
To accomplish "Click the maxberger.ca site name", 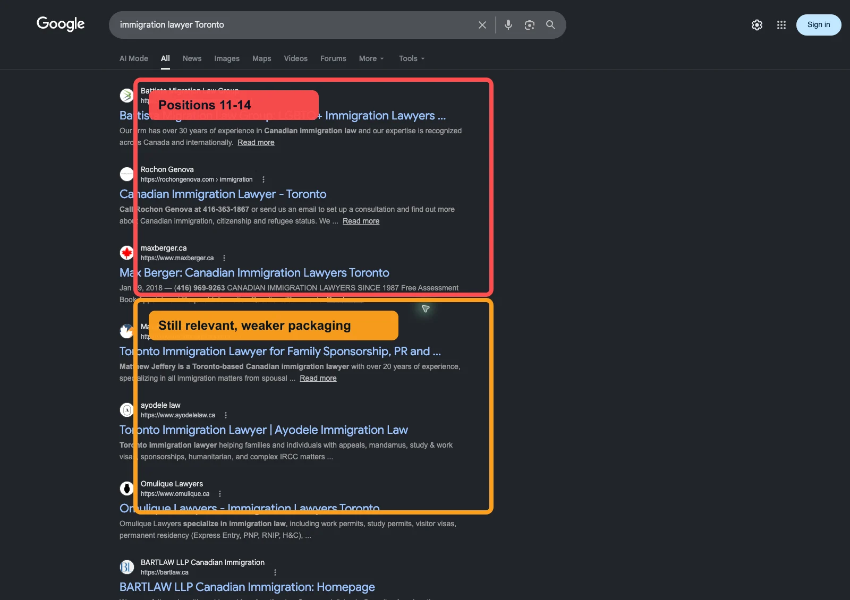I will point(164,248).
